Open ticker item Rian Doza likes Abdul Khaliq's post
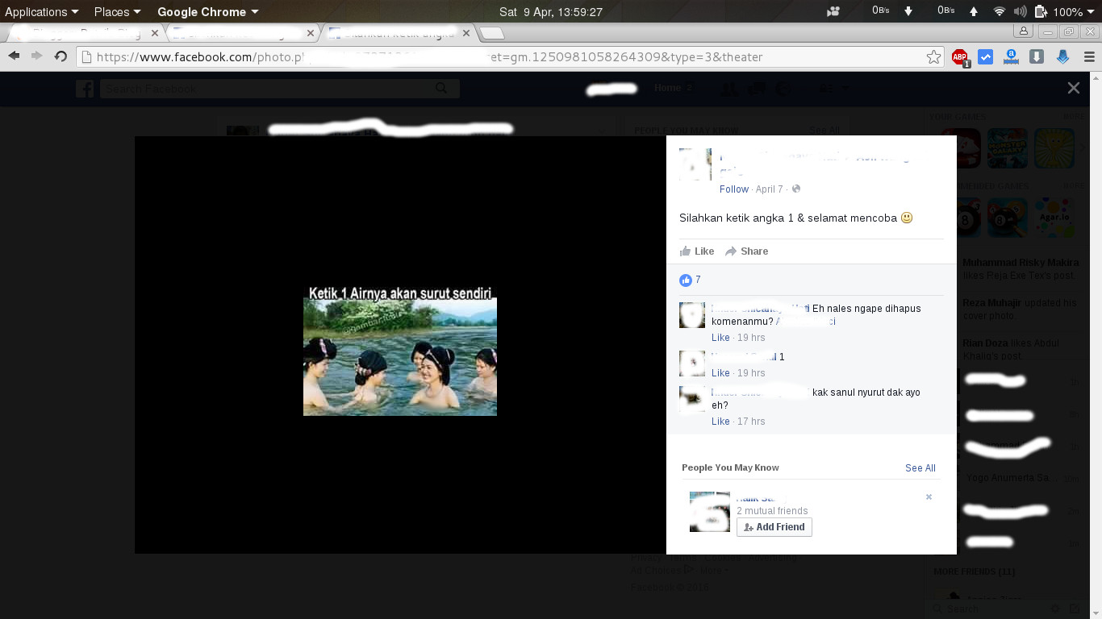 [x=1012, y=349]
